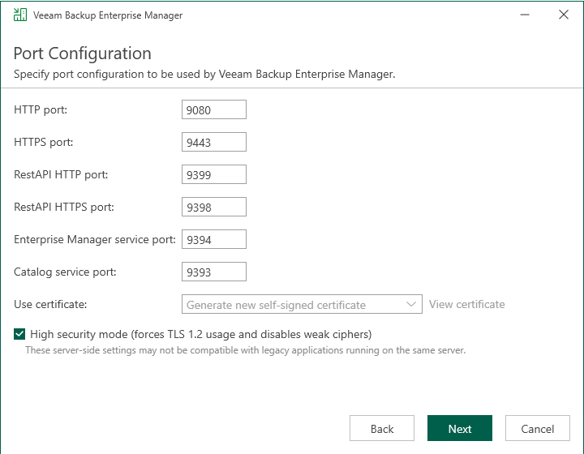
Task: Click the Port Configuration heading
Action: (82, 54)
